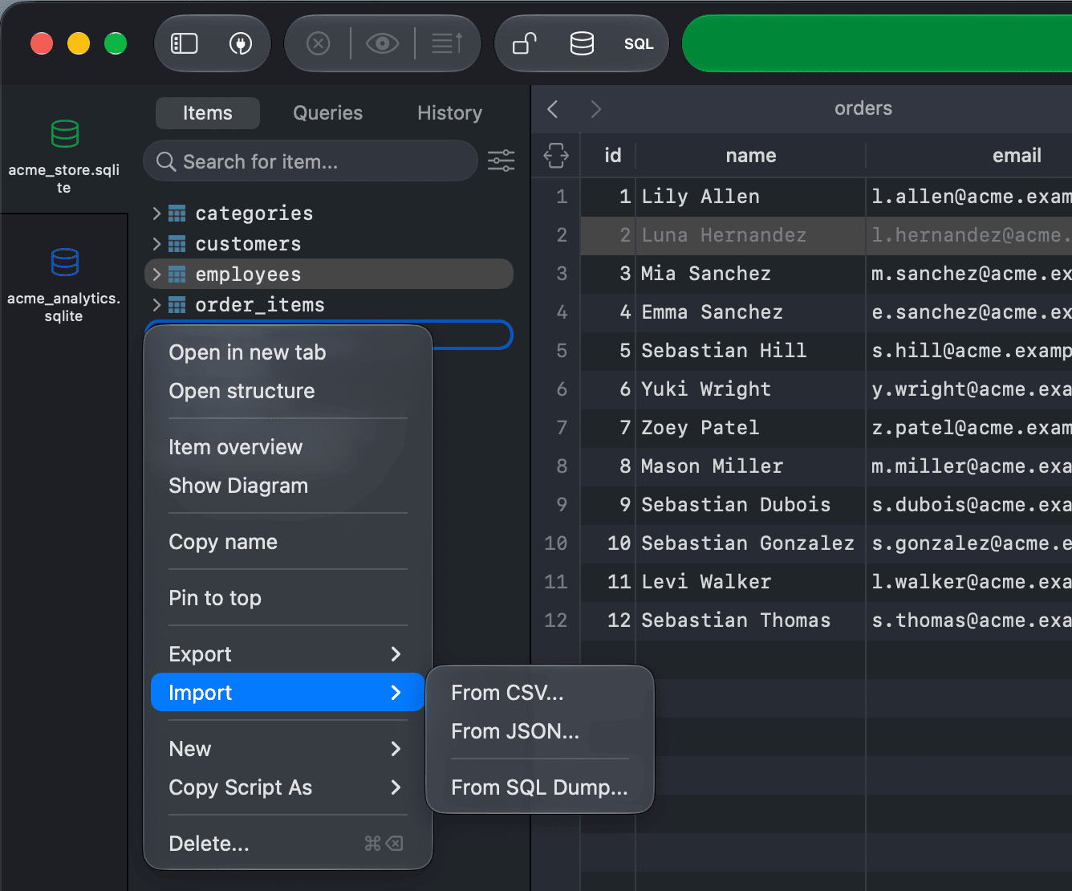Expand the customers table
Image resolution: width=1072 pixels, height=891 pixels.
pos(156,243)
